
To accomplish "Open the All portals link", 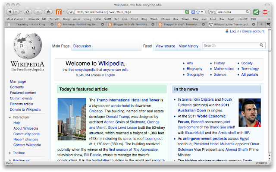I will pos(250,74).
